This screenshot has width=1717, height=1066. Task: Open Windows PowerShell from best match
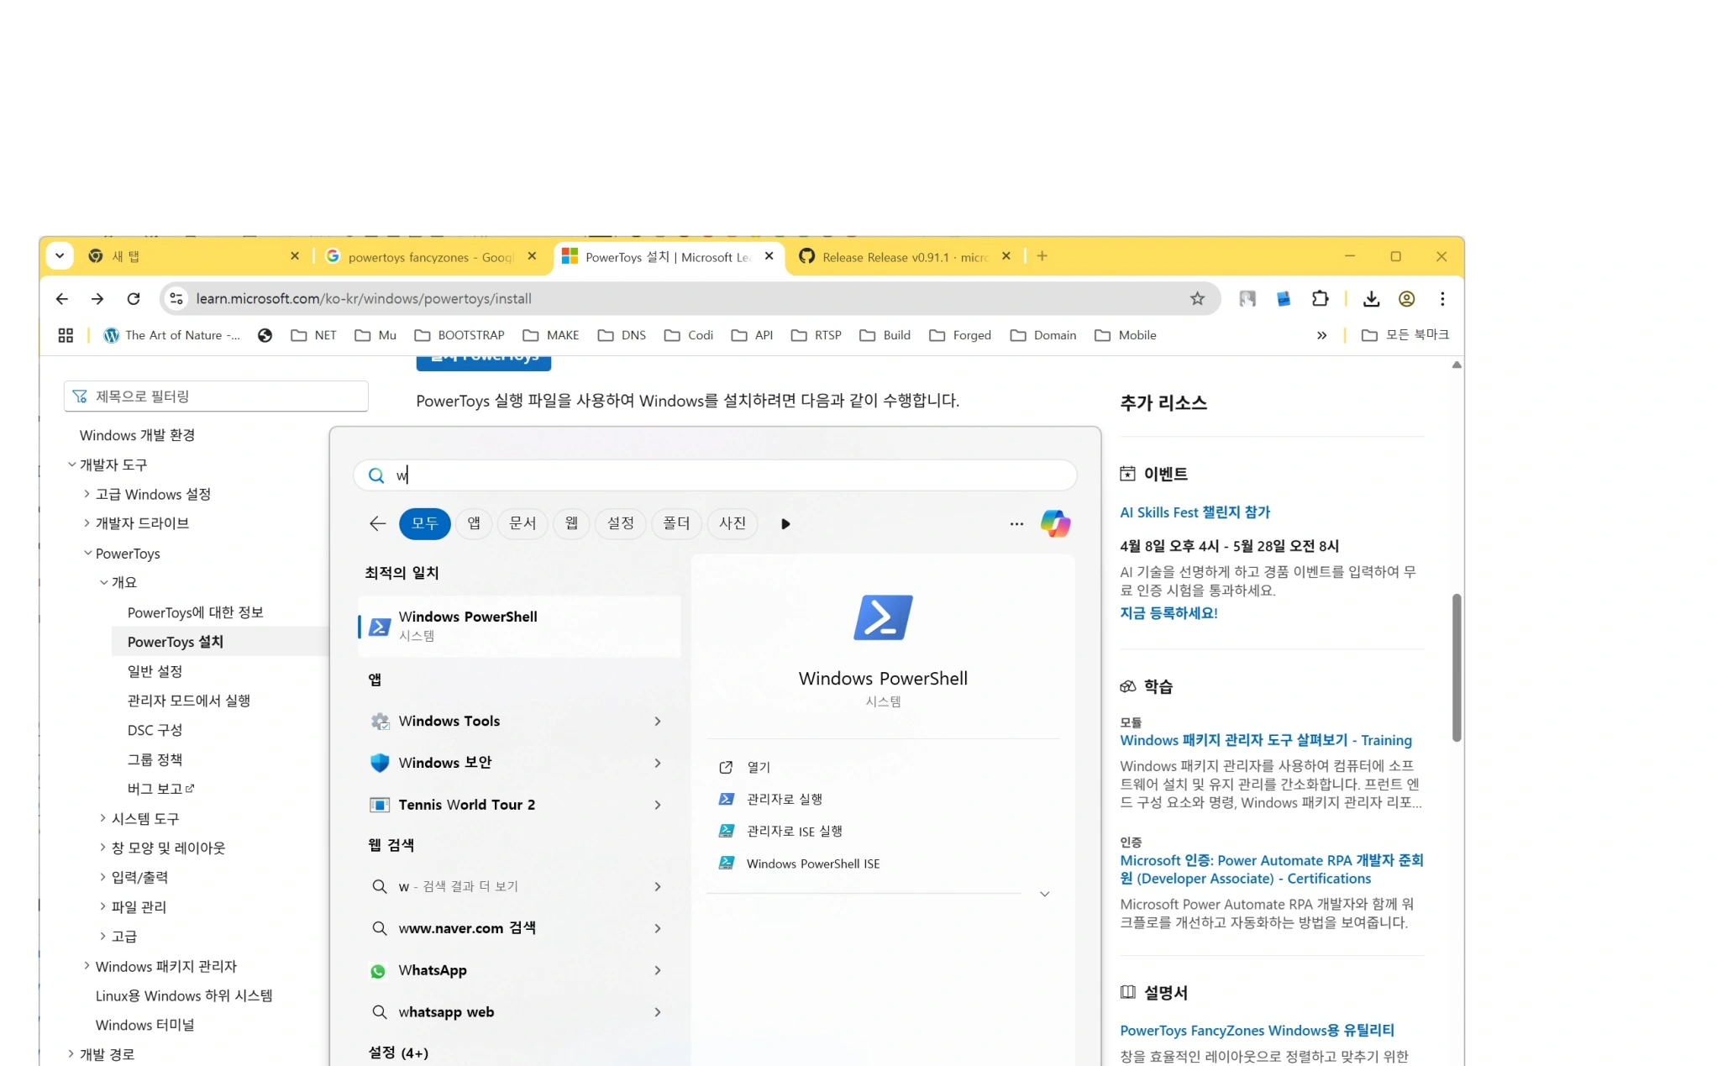click(x=517, y=625)
